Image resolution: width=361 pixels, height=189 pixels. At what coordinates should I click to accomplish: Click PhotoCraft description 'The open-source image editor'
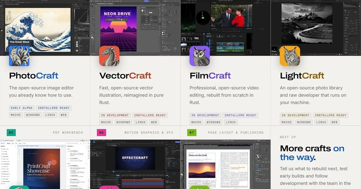(x=41, y=91)
